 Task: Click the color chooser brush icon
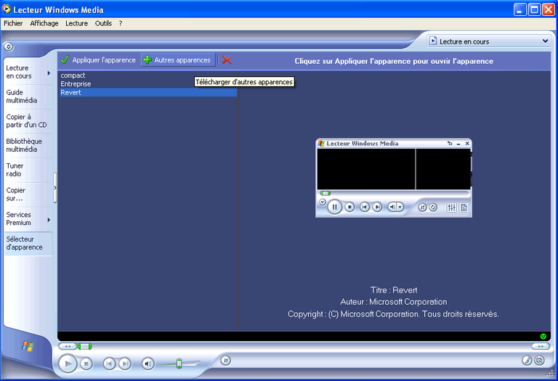(527, 361)
